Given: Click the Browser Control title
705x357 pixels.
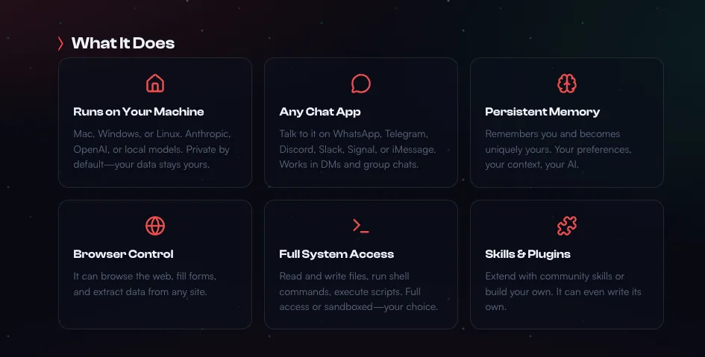Looking at the screenshot, I should [123, 254].
